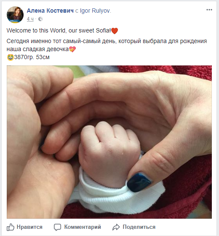Click the sparkling heart emoji after девочка
Screen dimensions: 219x236
point(72,49)
